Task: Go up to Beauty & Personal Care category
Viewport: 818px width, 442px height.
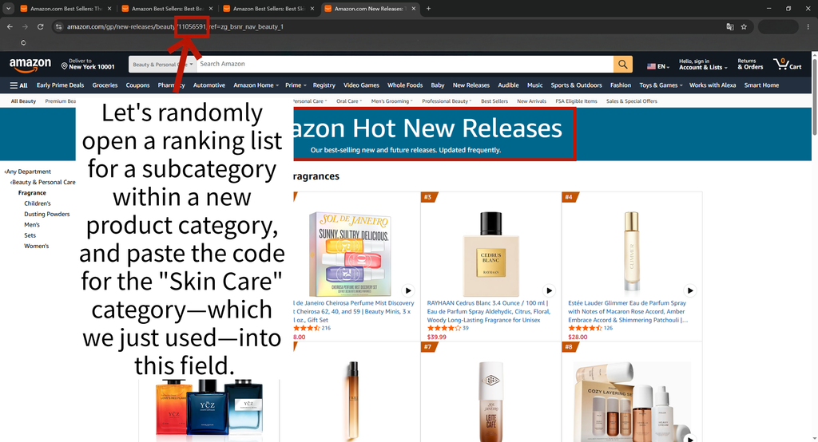Action: pos(43,183)
